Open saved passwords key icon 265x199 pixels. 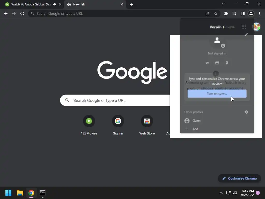tap(207, 63)
